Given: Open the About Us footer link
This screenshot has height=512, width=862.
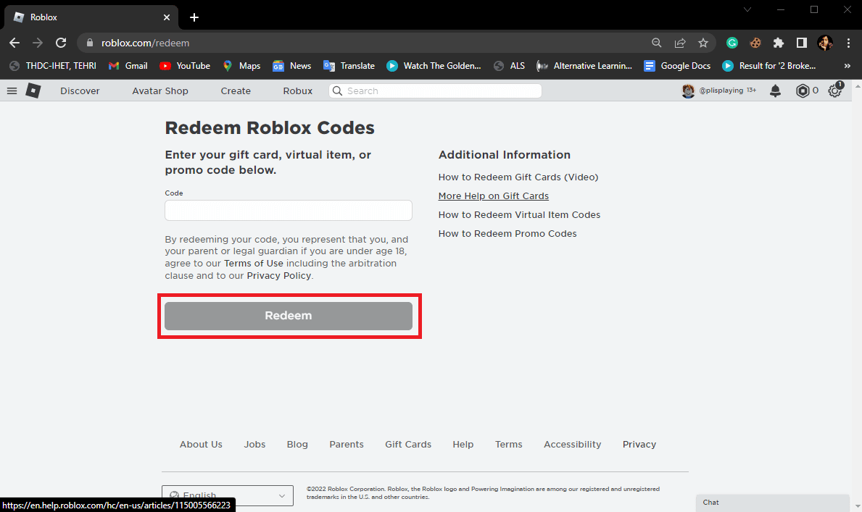Looking at the screenshot, I should (x=202, y=445).
